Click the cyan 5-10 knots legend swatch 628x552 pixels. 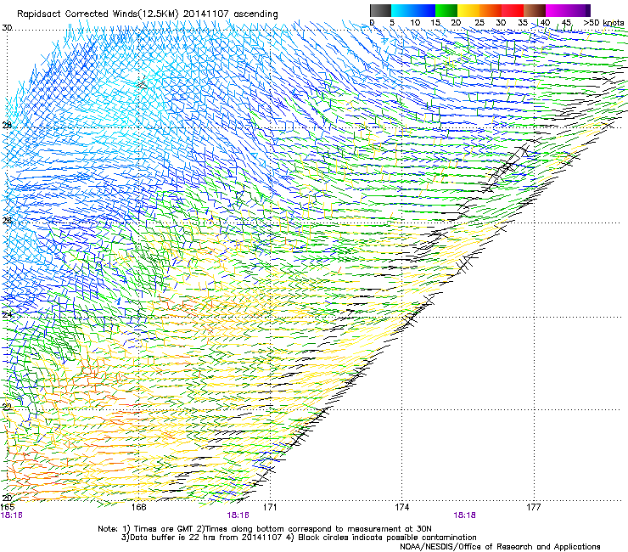click(402, 10)
